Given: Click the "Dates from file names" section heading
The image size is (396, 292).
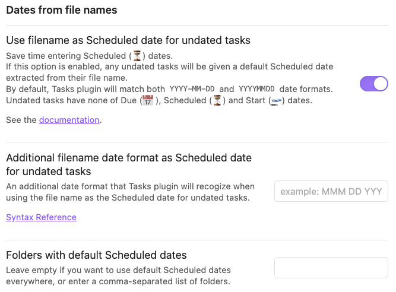Looking at the screenshot, I should (62, 10).
